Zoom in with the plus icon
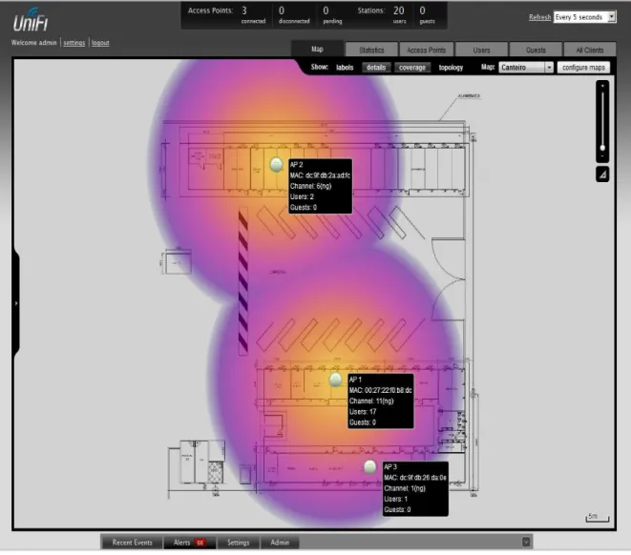 tap(602, 86)
